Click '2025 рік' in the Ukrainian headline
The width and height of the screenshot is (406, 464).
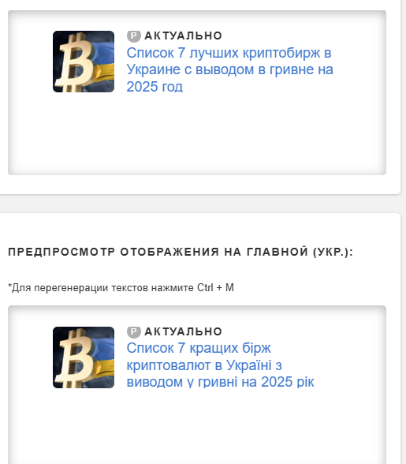[288, 382]
